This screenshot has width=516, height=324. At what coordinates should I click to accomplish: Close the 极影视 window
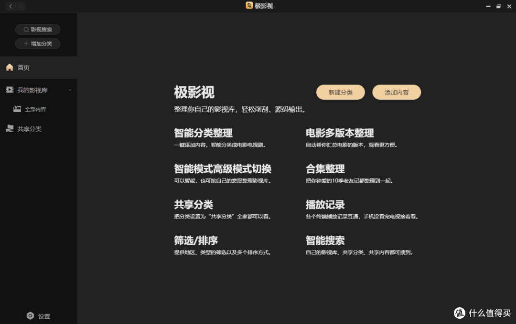509,6
